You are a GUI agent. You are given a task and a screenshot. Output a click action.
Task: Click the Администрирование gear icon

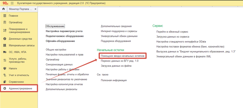tap(4, 88)
